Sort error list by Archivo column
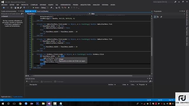The height and width of the screenshot is (106, 189). [x=111, y=85]
